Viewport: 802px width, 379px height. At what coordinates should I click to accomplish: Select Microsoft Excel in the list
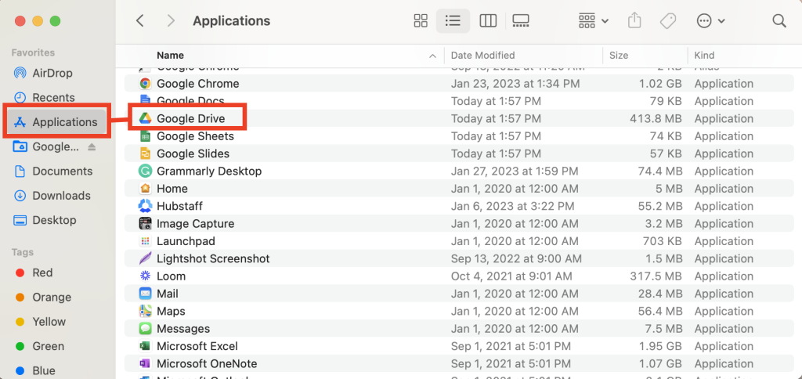tap(197, 346)
